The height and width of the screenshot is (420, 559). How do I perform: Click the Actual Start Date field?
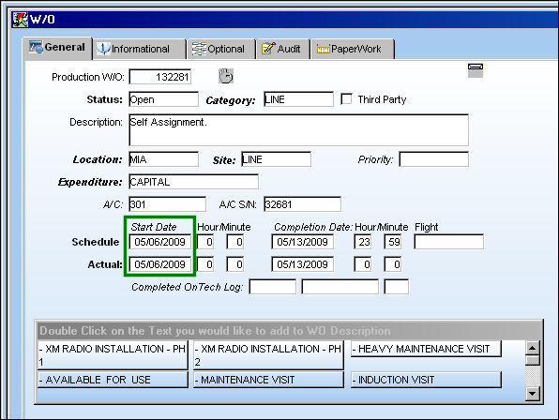coord(160,264)
